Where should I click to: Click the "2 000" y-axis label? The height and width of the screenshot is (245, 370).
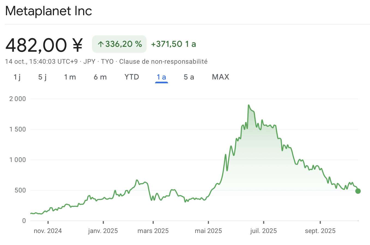point(17,99)
